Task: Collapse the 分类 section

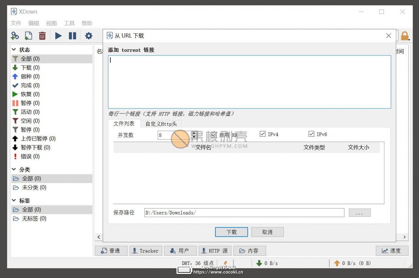Action: [14, 169]
